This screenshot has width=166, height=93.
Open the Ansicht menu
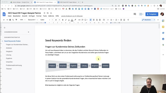click(x=25, y=16)
